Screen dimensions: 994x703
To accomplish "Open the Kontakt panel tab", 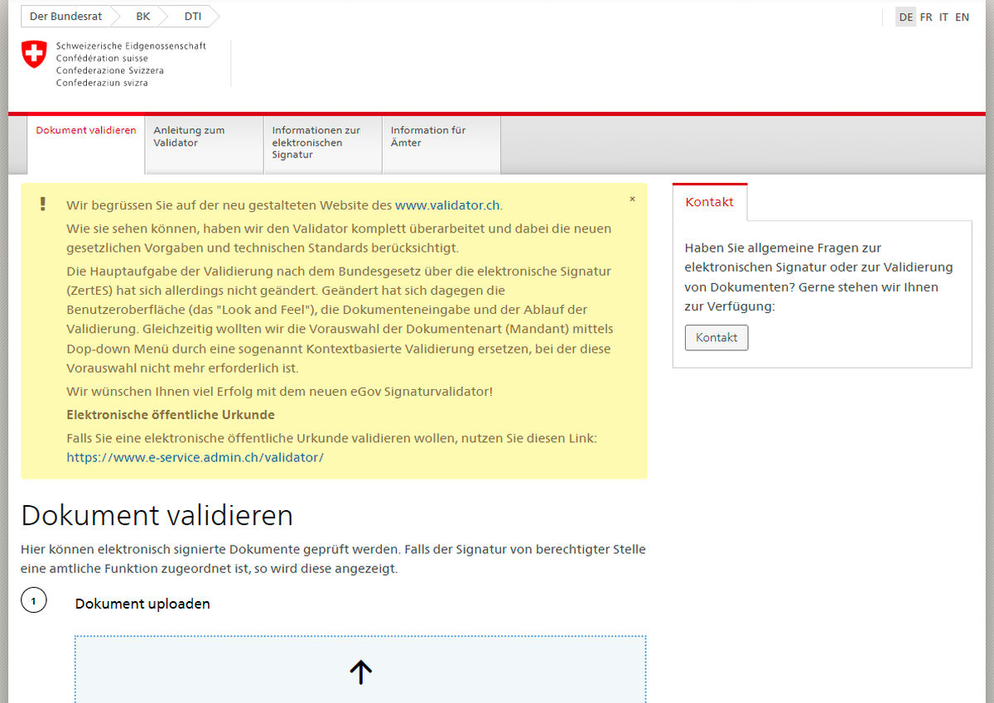I will 709,201.
